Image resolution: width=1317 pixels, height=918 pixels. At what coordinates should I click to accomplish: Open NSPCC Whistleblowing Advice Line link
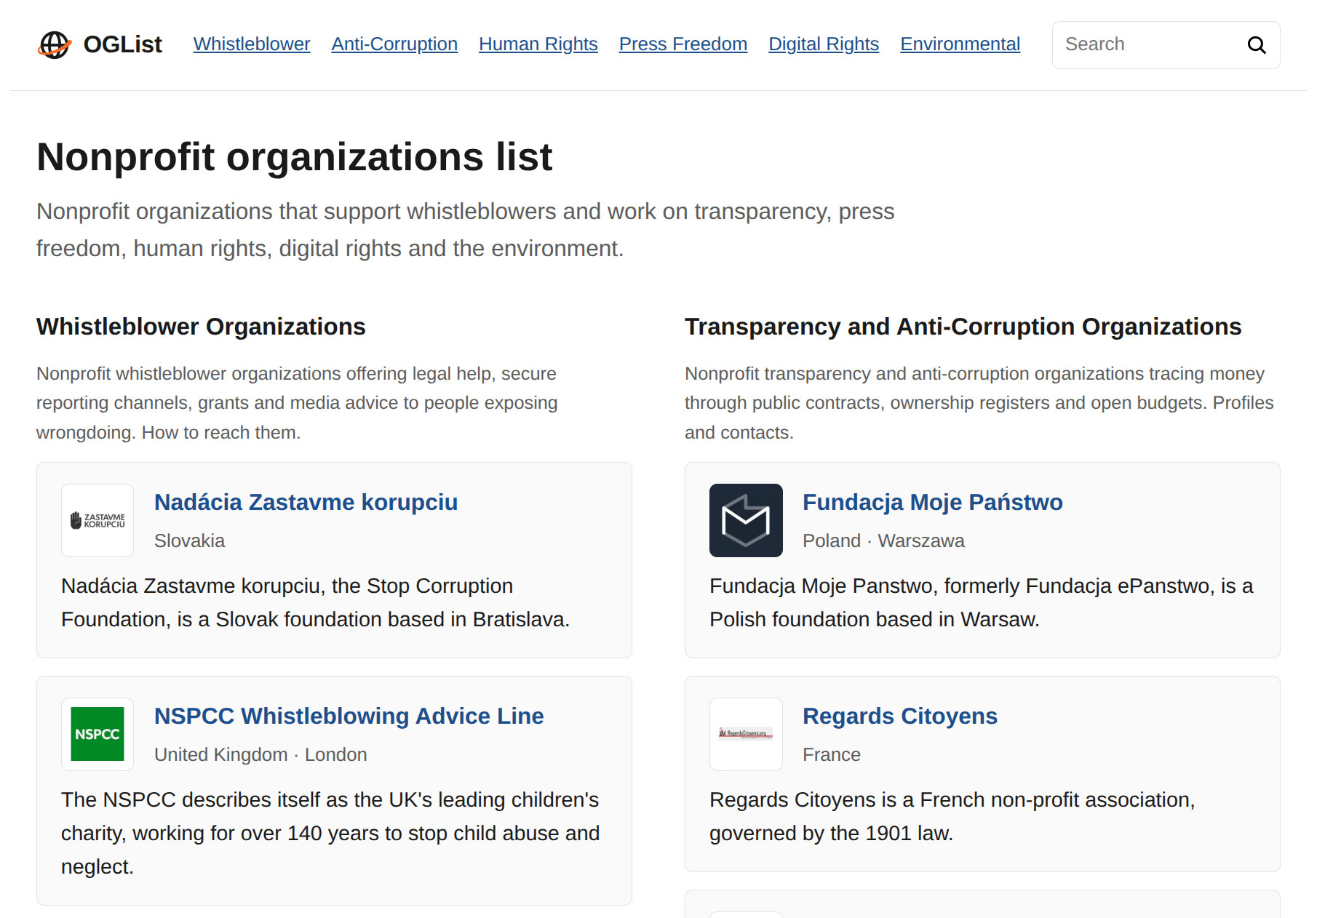(349, 716)
